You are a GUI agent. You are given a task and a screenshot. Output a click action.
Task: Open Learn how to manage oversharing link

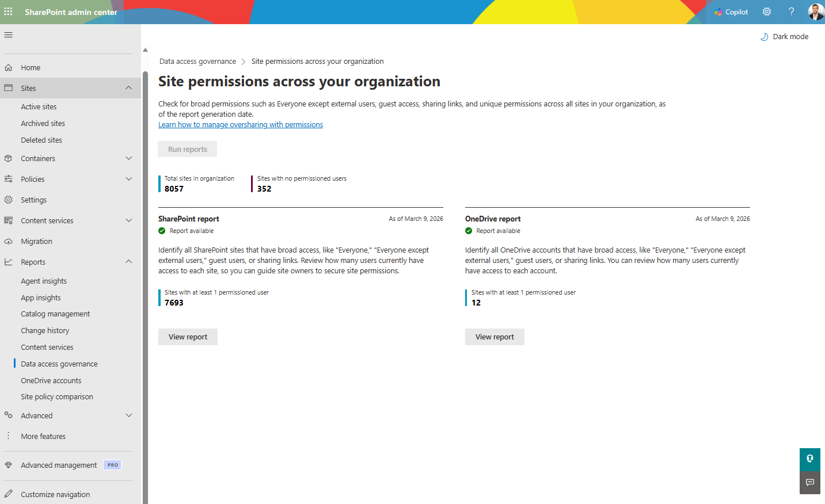pos(241,125)
